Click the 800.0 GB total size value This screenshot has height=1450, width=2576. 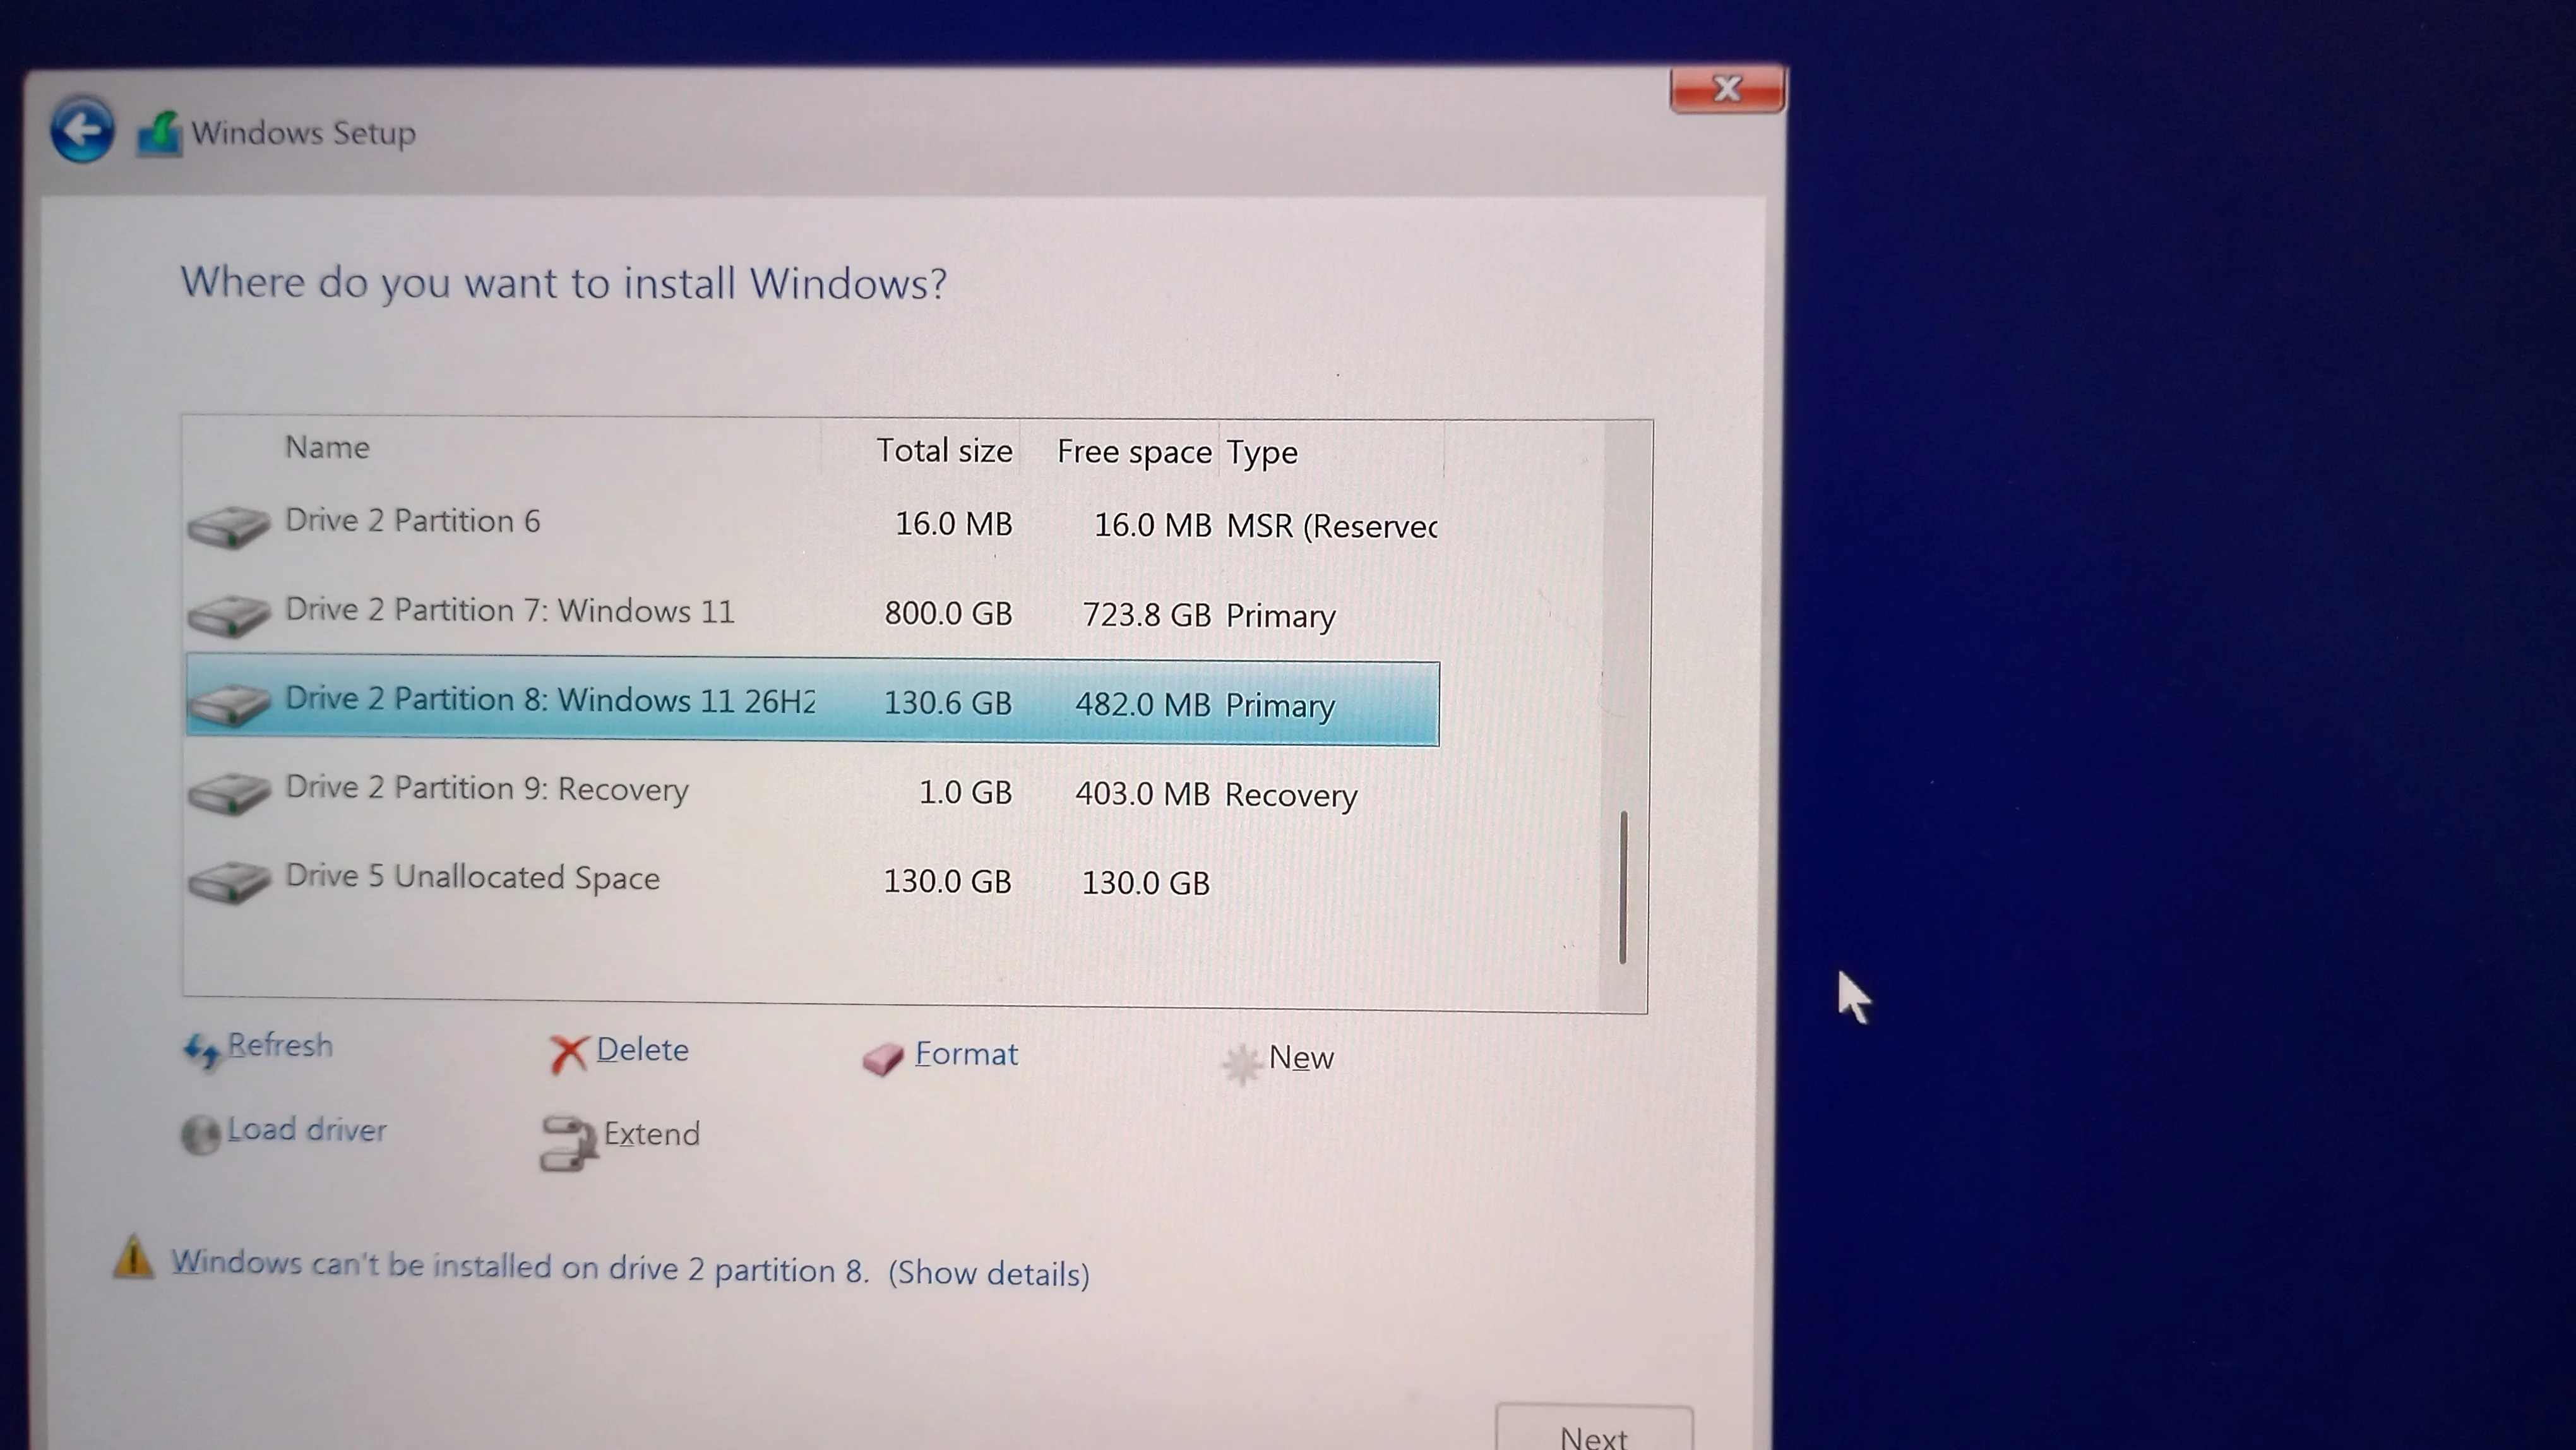pyautogui.click(x=948, y=613)
